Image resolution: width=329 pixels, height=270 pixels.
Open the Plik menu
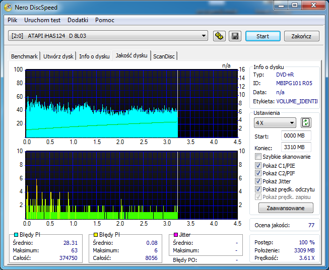(x=13, y=20)
